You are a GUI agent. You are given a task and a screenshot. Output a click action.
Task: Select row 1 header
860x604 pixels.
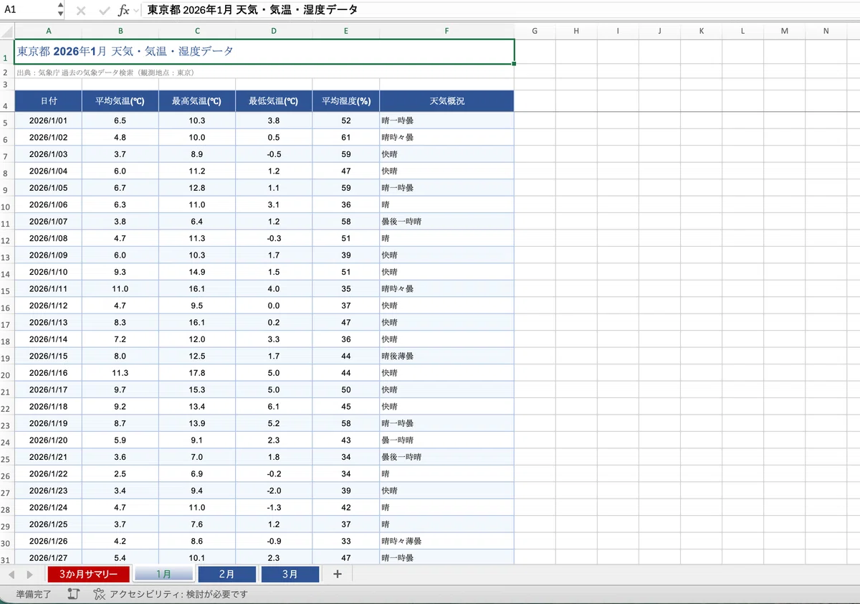[x=7, y=51]
